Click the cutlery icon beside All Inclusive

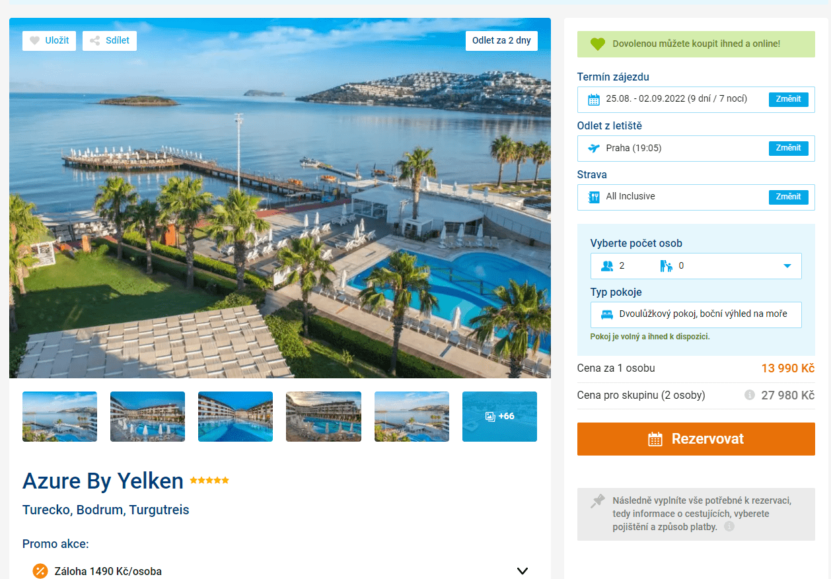click(x=594, y=197)
